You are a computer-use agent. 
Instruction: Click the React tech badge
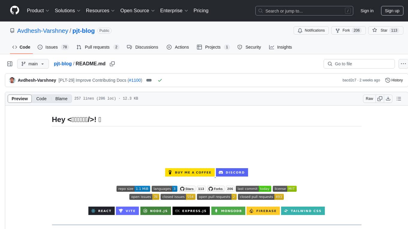102,211
